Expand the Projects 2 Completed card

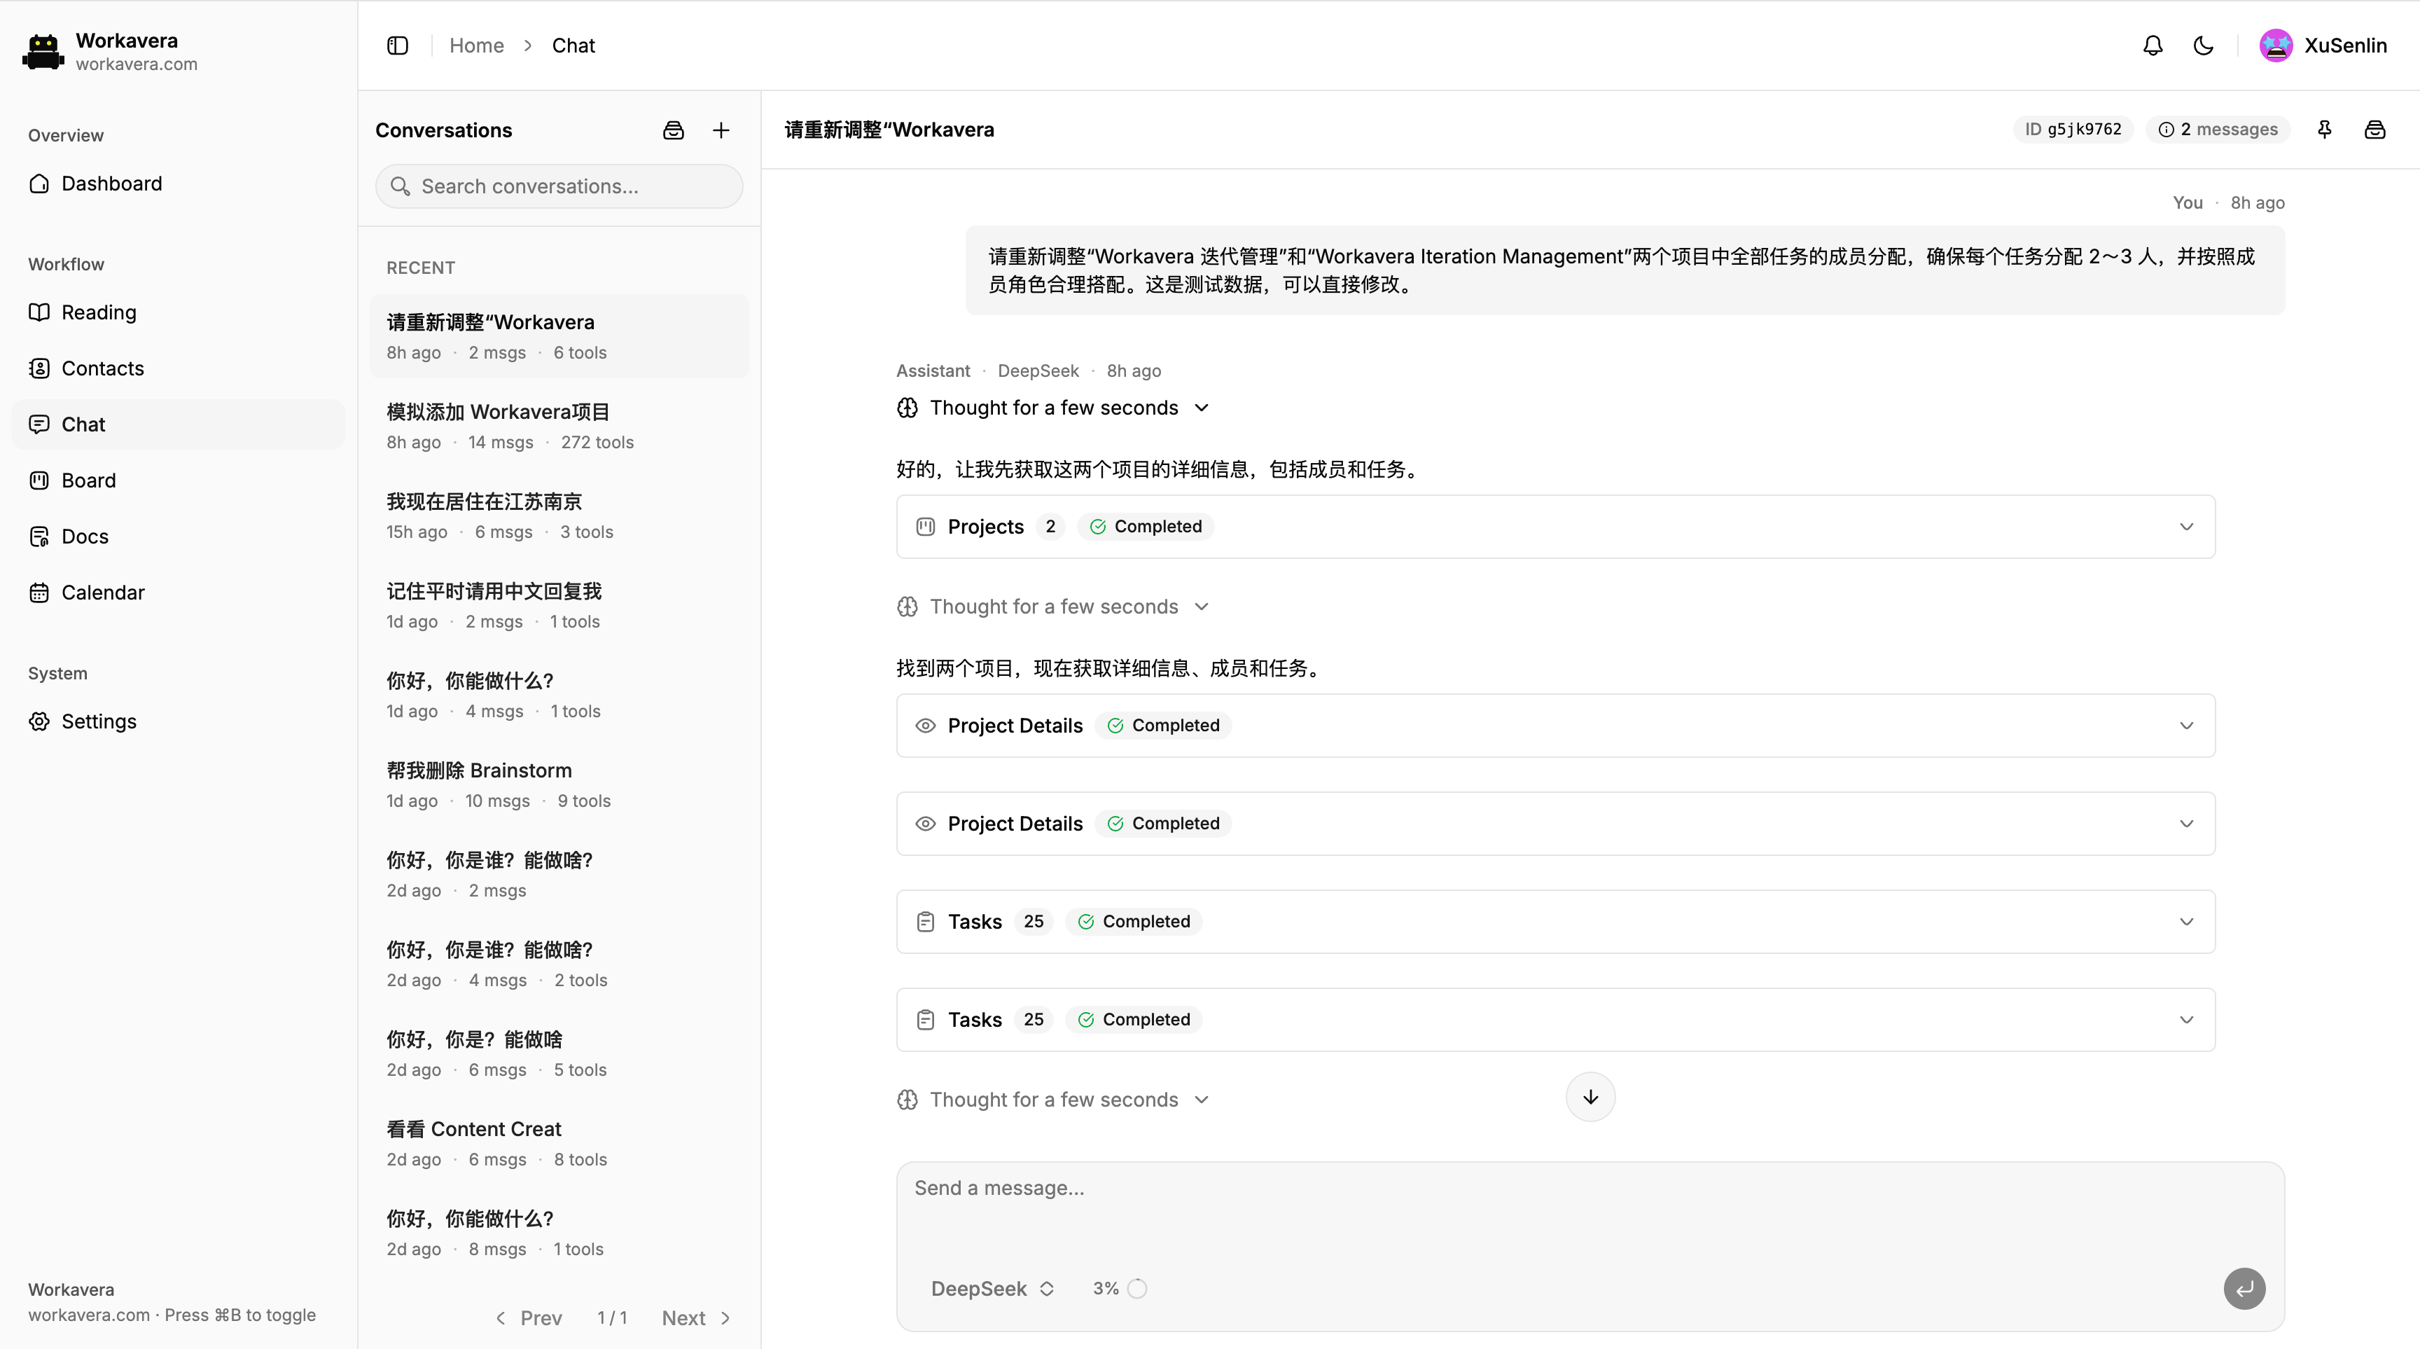click(1556, 527)
